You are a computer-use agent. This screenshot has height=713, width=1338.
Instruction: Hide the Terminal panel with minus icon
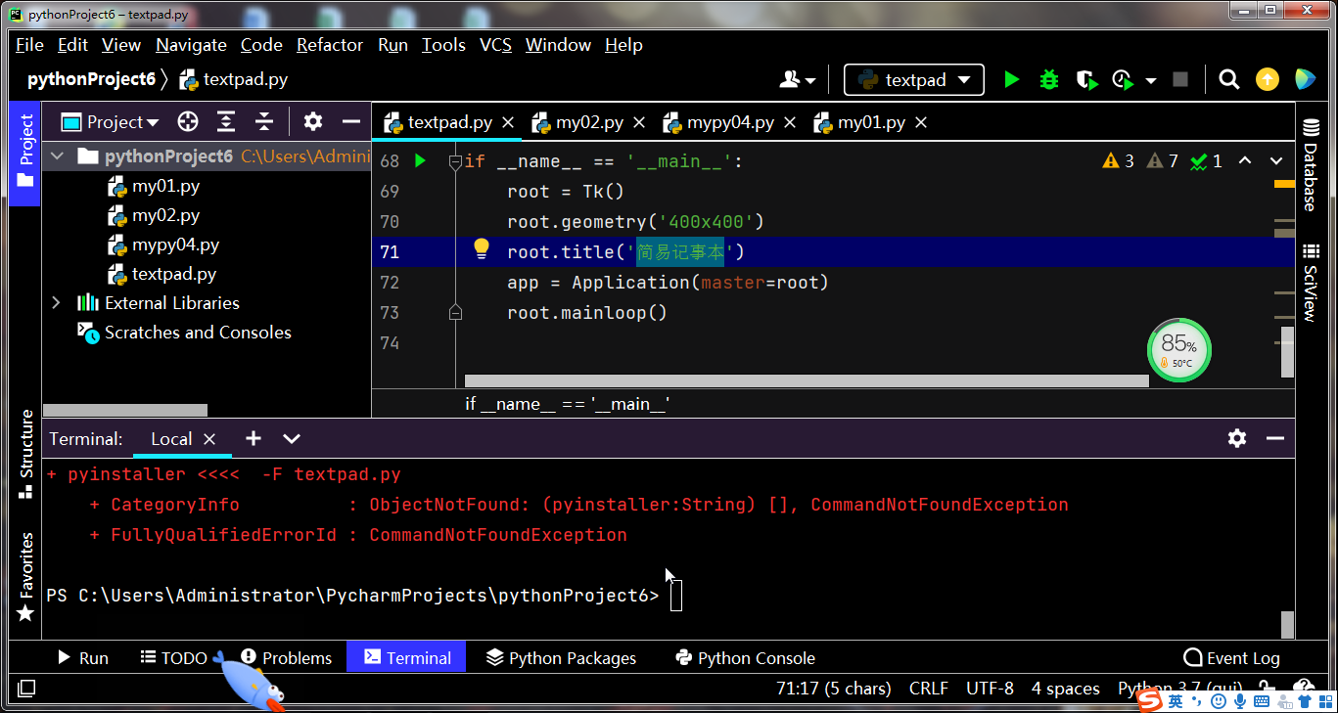pyautogui.click(x=1274, y=438)
